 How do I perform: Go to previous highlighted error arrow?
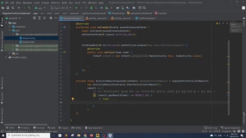coord(223,23)
